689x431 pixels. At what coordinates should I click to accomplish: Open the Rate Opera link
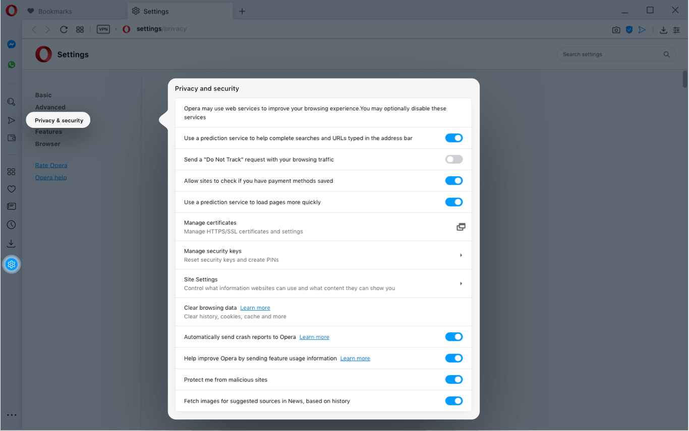tap(51, 165)
